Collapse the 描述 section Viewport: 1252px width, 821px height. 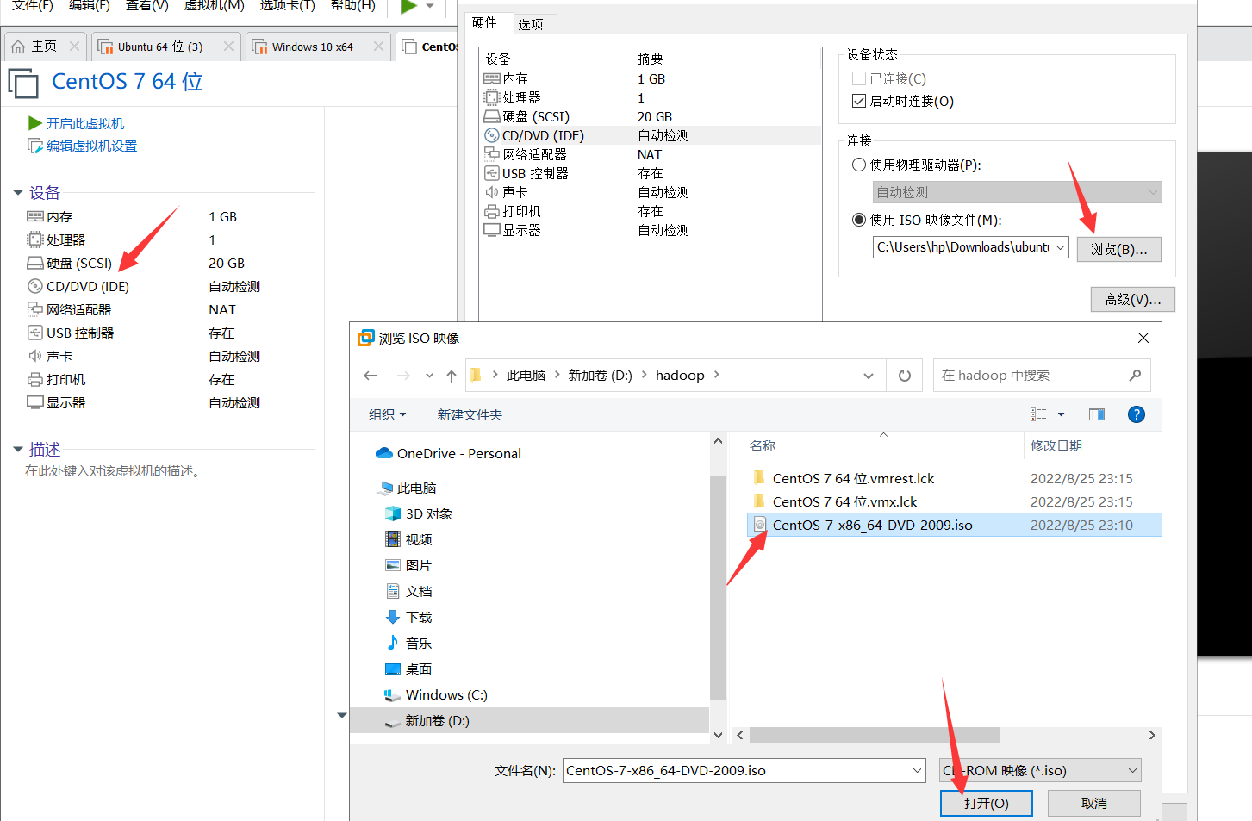tap(18, 449)
